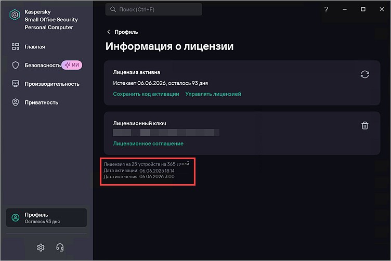391x261 pixels.
Task: Click the Профиль breadcrumb link
Action: tap(126, 32)
